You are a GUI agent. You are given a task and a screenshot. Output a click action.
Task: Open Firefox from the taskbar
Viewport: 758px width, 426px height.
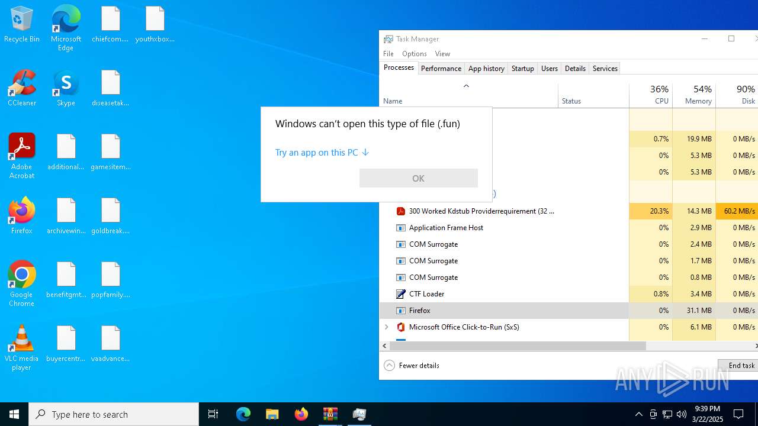pyautogui.click(x=301, y=414)
